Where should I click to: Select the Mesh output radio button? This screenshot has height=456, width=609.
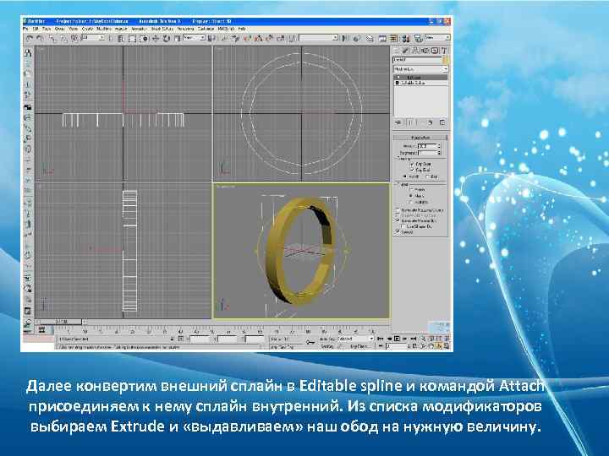point(411,196)
